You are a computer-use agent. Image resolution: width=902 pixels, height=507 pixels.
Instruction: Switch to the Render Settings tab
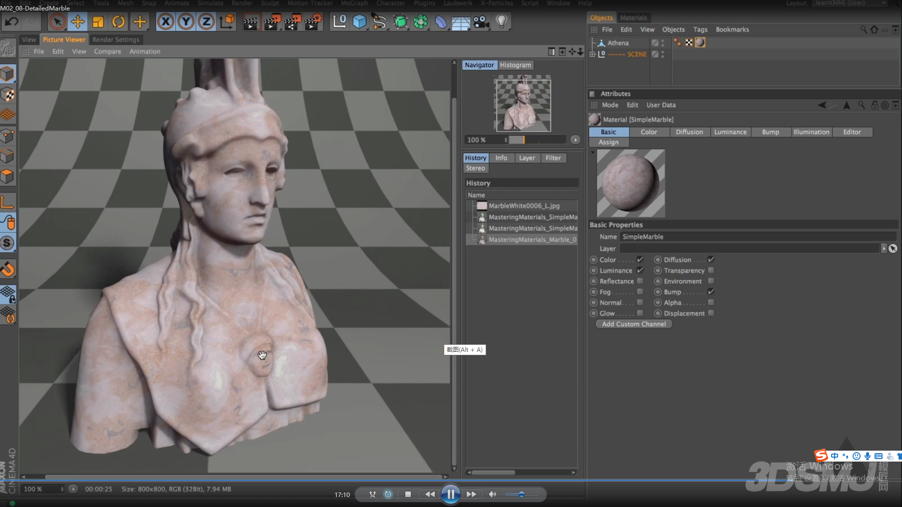click(x=116, y=39)
